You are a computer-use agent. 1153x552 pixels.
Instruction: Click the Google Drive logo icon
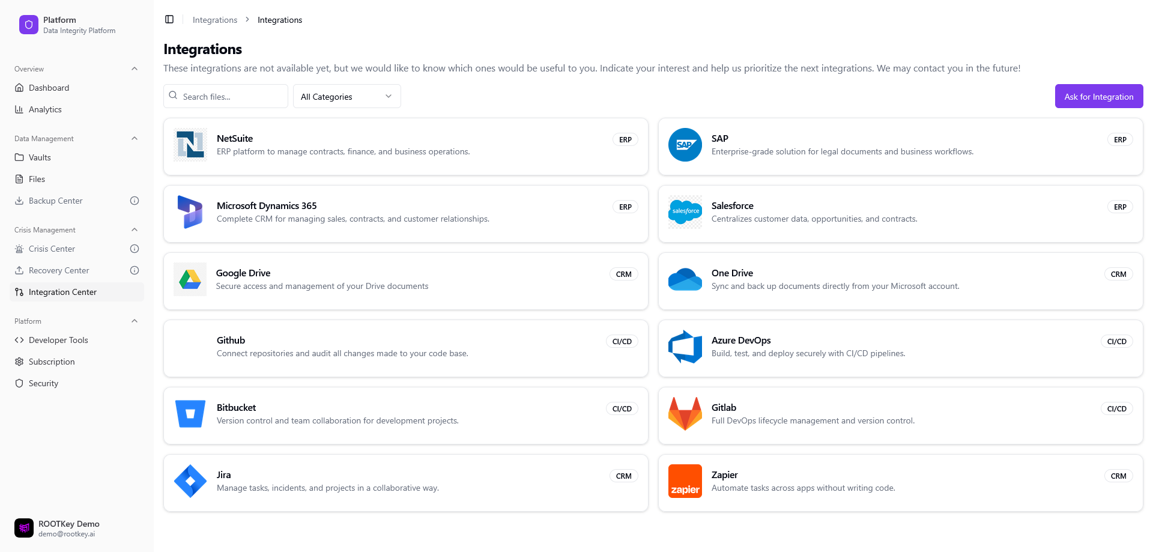point(190,279)
